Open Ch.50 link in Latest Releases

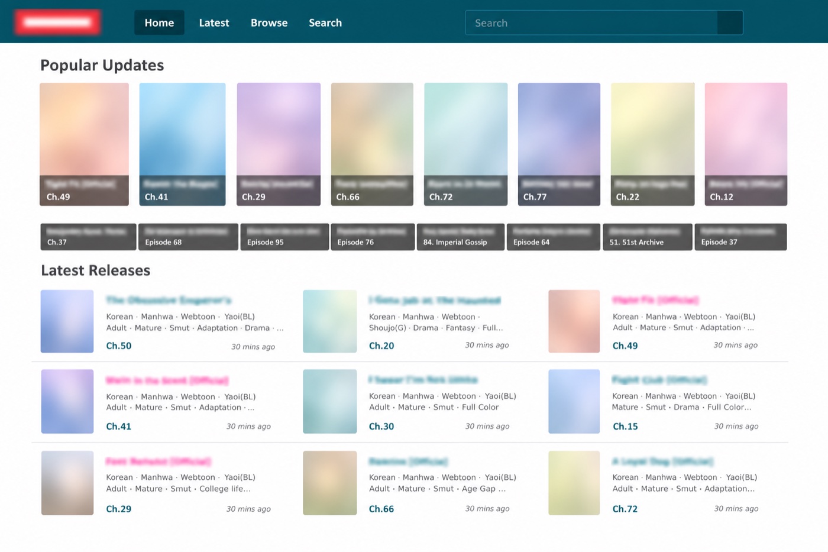(x=119, y=346)
